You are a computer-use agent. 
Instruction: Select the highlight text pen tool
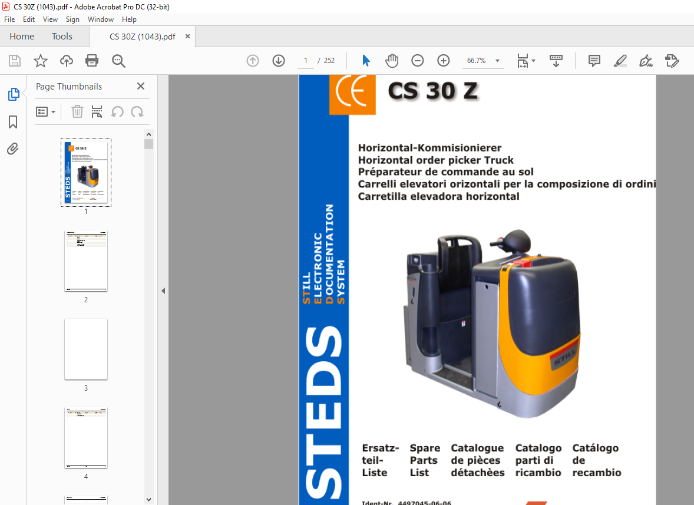(620, 61)
